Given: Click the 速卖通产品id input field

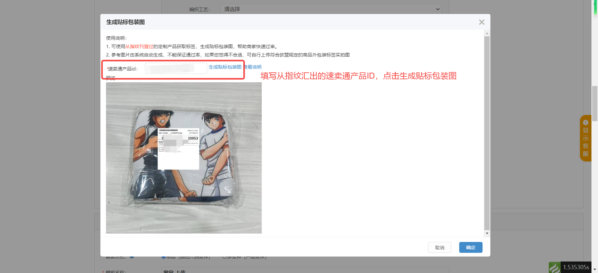Looking at the screenshot, I should [176, 68].
